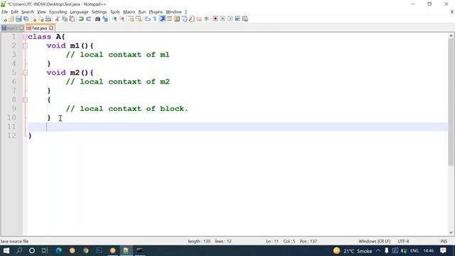Open the Search menu
Image resolution: width=455 pixels, height=256 pixels.
click(28, 12)
